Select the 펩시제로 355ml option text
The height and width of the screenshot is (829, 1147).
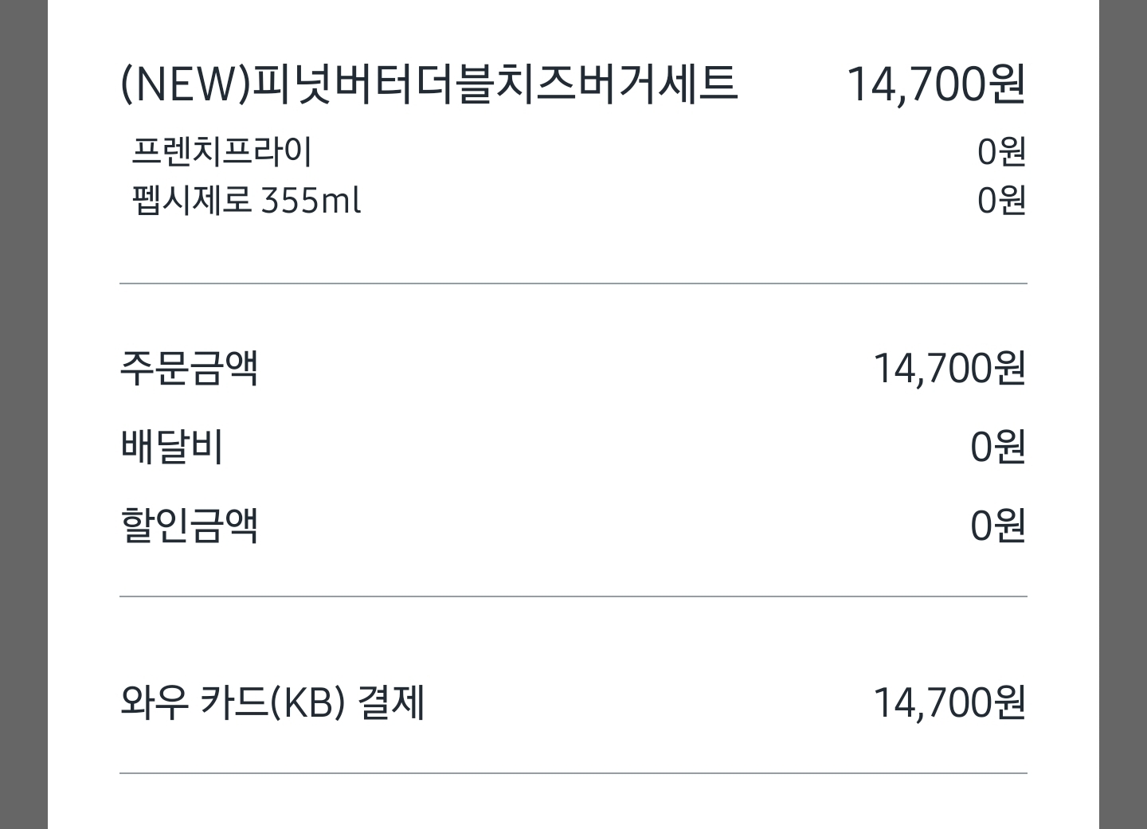[246, 200]
